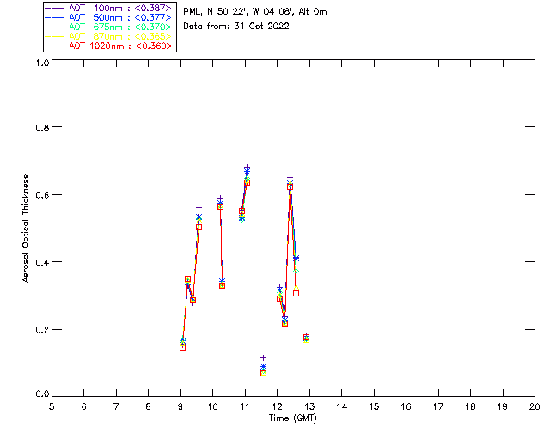Click the PML station location title text

(x=255, y=12)
